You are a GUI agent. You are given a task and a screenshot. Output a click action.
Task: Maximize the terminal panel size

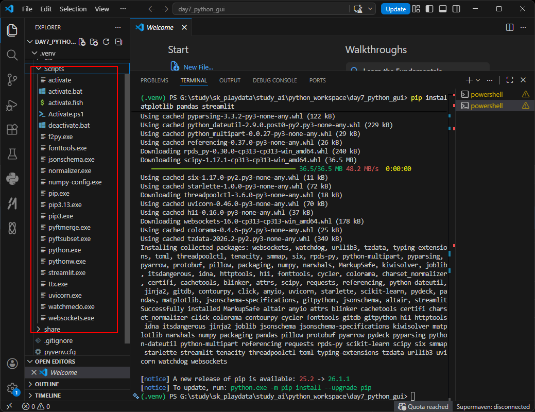coord(510,80)
